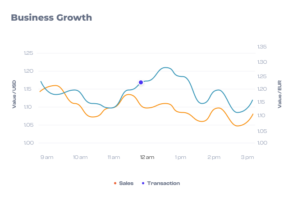This screenshot has height=220, width=293.
Task: Click the purple data point marker on chart
Action: [x=141, y=82]
